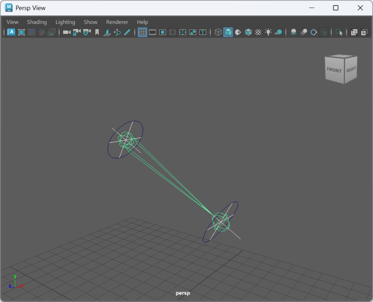Click the FRONT face of view cube
The width and height of the screenshot is (373, 302).
pos(334,70)
